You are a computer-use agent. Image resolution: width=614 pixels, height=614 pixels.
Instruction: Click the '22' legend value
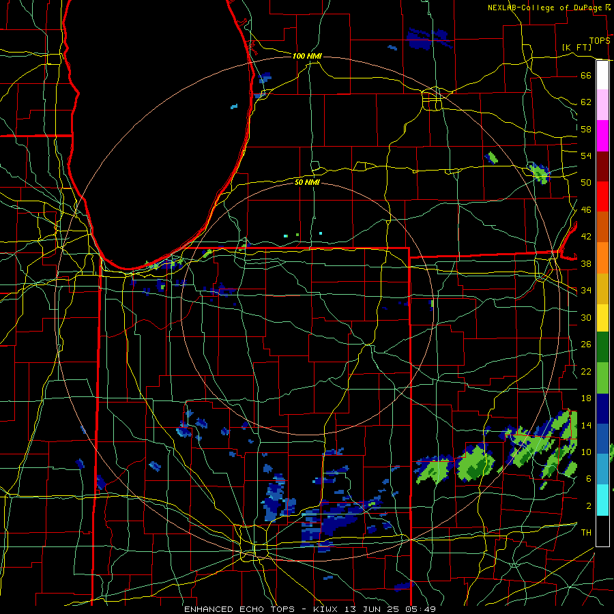586,371
